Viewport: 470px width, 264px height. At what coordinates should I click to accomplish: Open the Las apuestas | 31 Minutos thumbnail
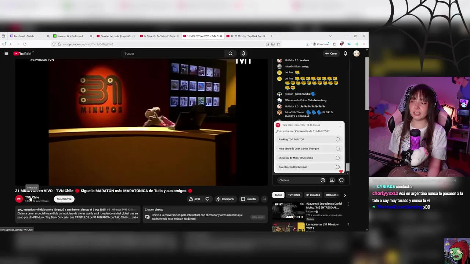(288, 227)
